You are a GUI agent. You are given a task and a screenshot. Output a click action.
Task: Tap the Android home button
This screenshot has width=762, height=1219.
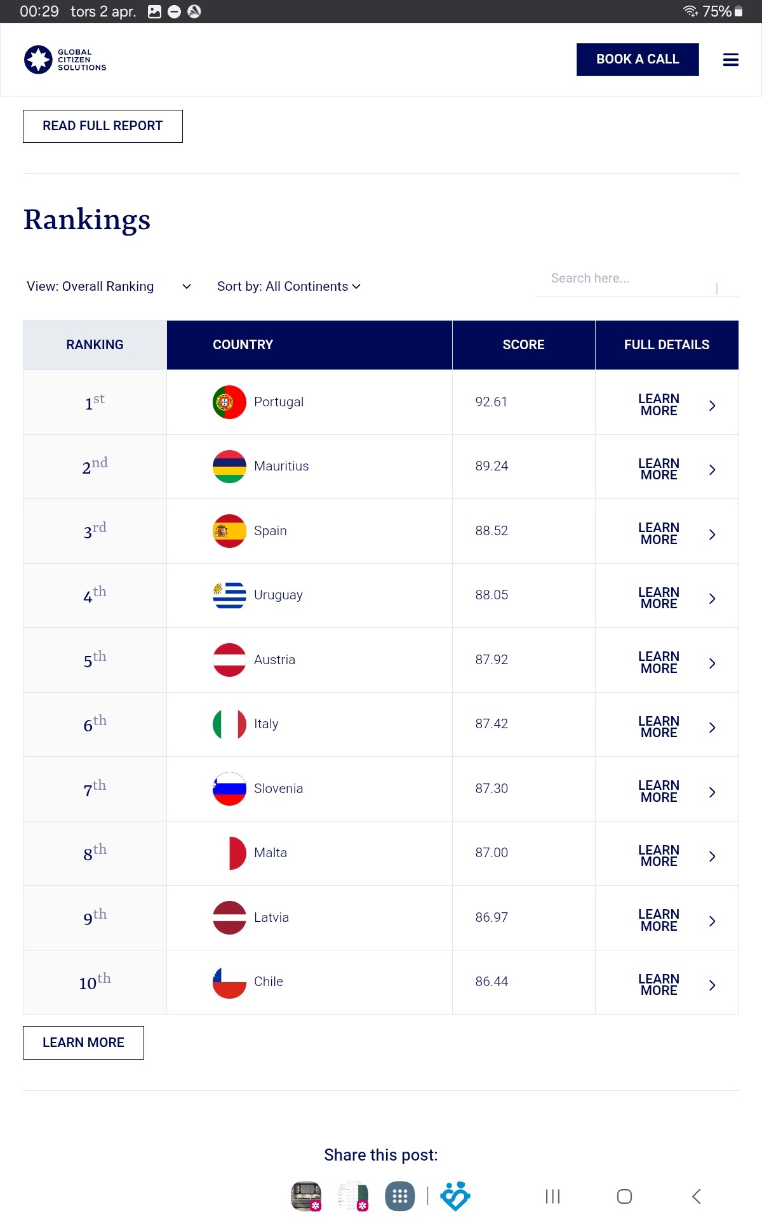tap(624, 1197)
